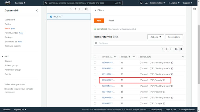Open the CloudShell icon in top bar

(x=141, y=3)
